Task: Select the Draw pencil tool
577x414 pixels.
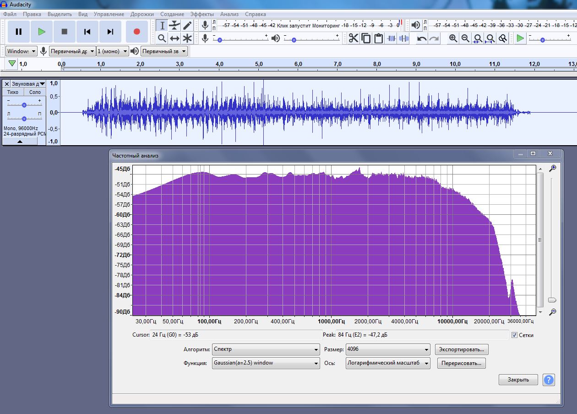Action: [x=187, y=26]
